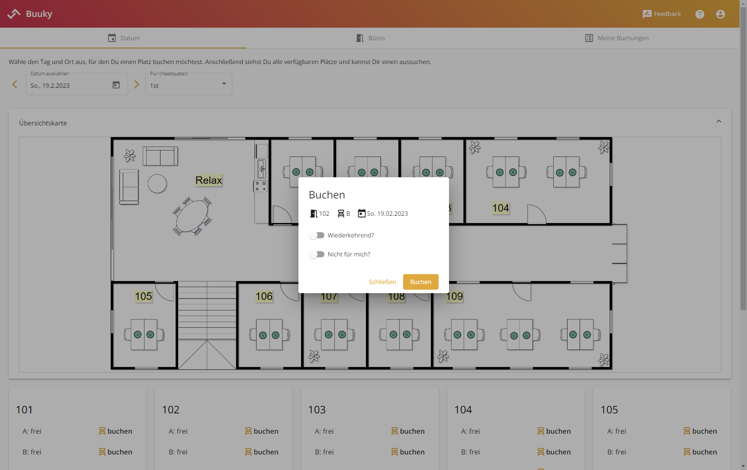This screenshot has height=470, width=747.
Task: Select seat A in room 107 on map
Action: pyautogui.click(x=329, y=335)
